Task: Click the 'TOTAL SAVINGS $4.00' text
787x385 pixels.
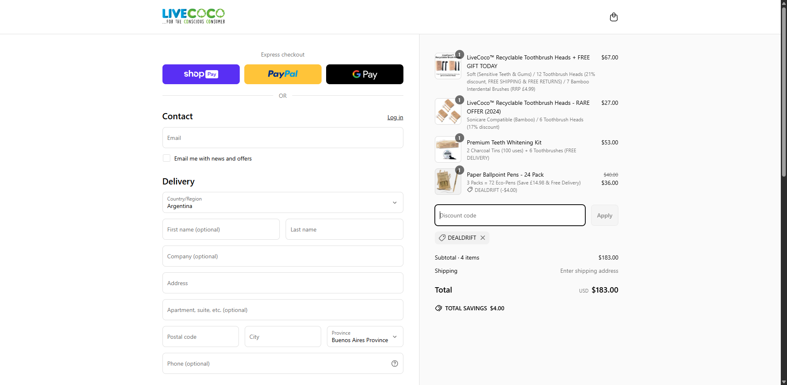Action: coord(475,308)
